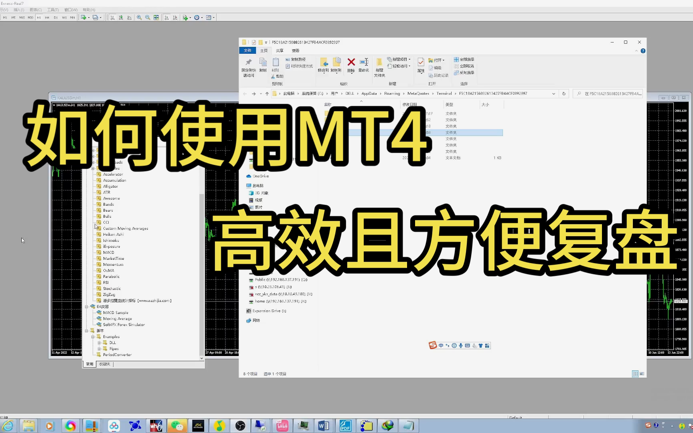Open WeChat from the taskbar
Image resolution: width=693 pixels, height=433 pixels.
(177, 426)
